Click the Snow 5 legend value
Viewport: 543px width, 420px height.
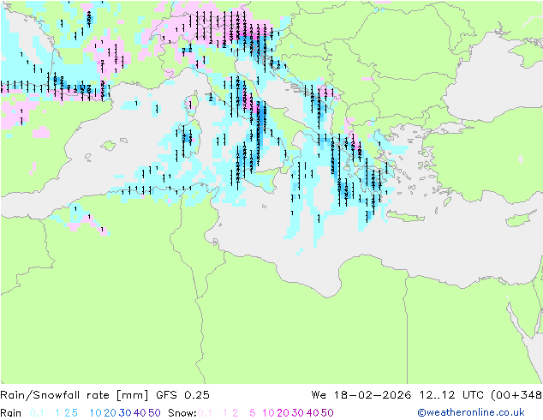(x=253, y=413)
